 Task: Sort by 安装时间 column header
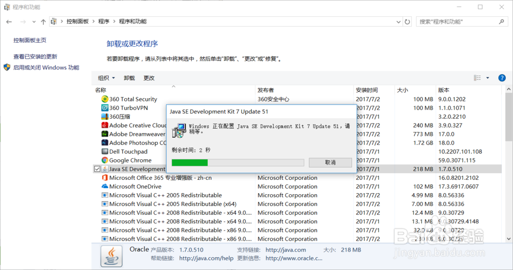[x=367, y=90]
